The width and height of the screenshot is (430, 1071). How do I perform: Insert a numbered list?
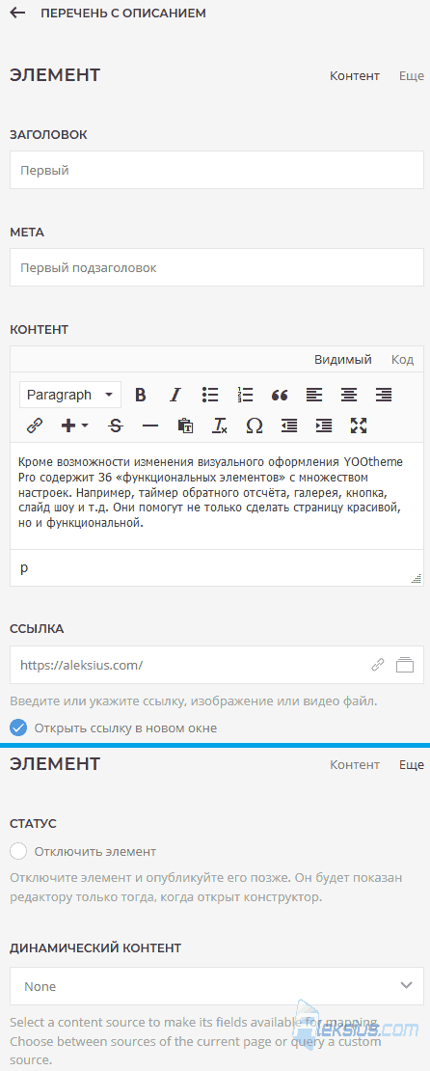coord(245,395)
